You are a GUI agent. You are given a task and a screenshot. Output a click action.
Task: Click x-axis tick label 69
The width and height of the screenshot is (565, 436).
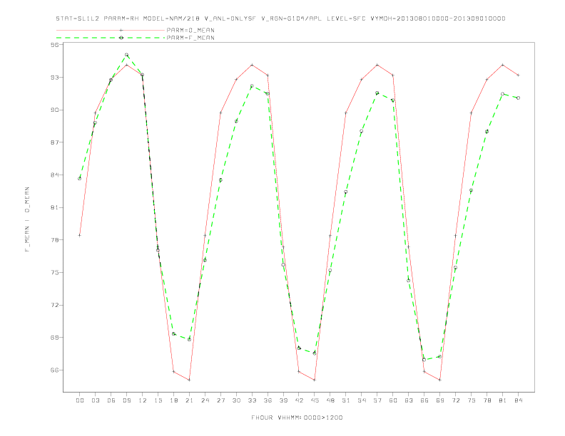click(440, 400)
